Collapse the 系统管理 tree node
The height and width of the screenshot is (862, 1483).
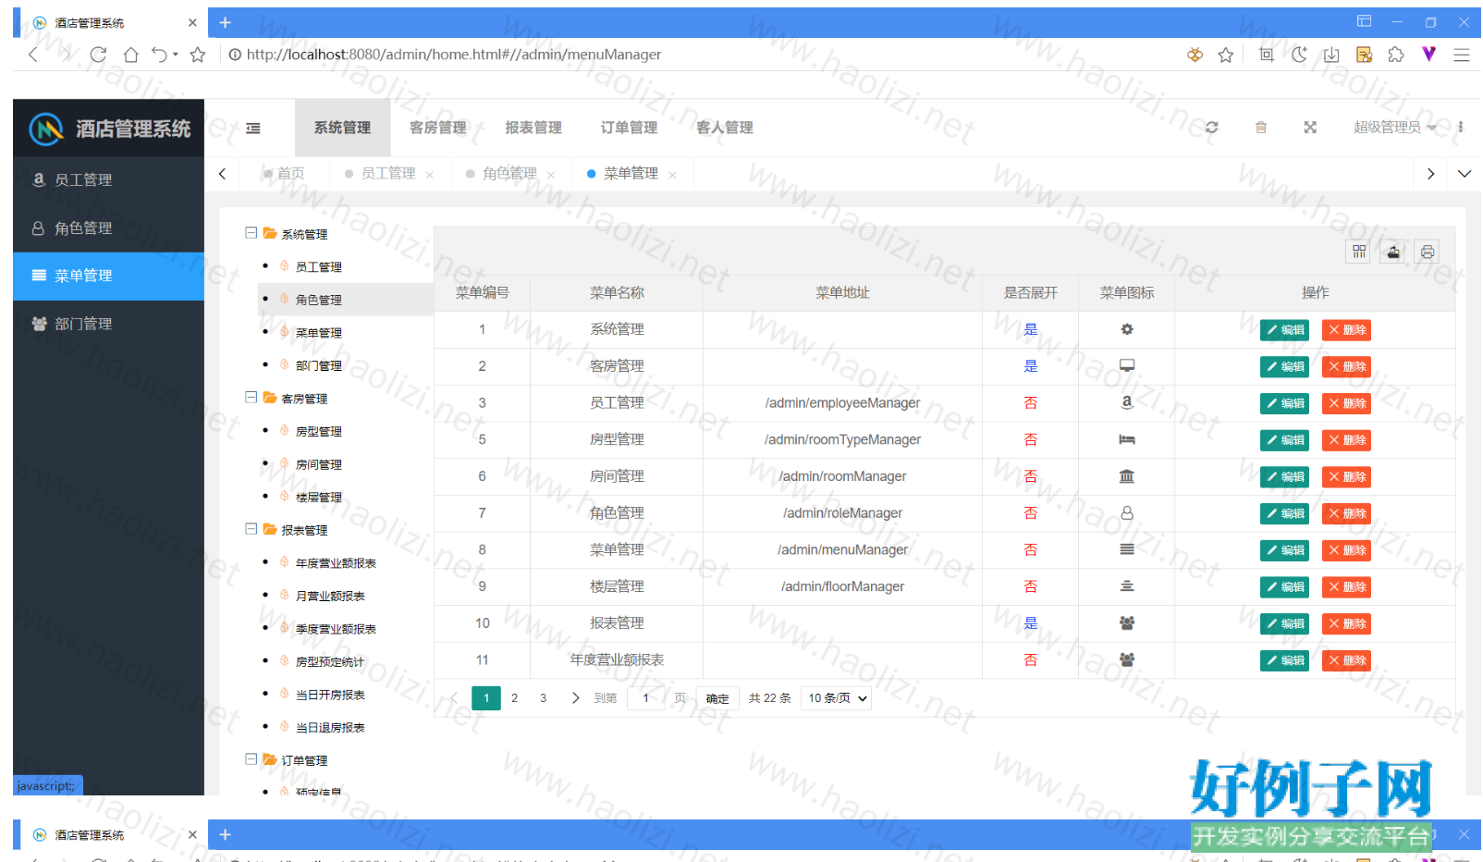(x=251, y=233)
